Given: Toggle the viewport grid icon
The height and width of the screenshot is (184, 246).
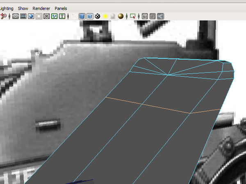Looking at the screenshot, I should 16,16.
